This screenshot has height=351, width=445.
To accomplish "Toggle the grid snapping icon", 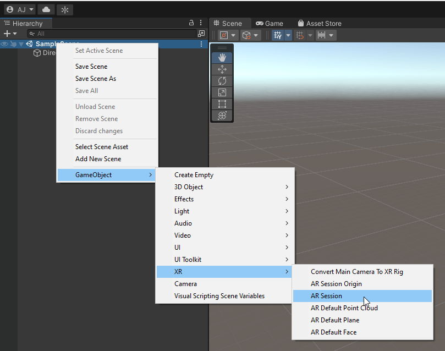I will (x=300, y=35).
